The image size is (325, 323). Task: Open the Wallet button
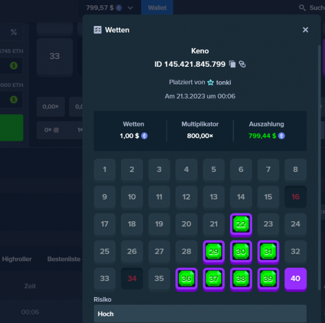click(157, 8)
